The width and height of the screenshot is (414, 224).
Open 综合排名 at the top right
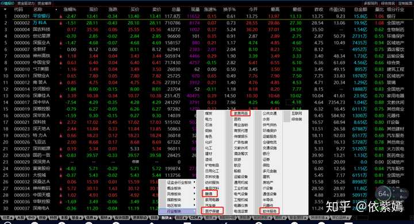[x=388, y=3]
